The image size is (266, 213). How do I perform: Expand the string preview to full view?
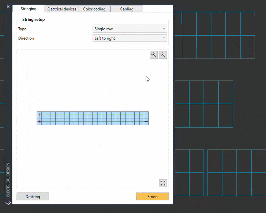click(163, 183)
